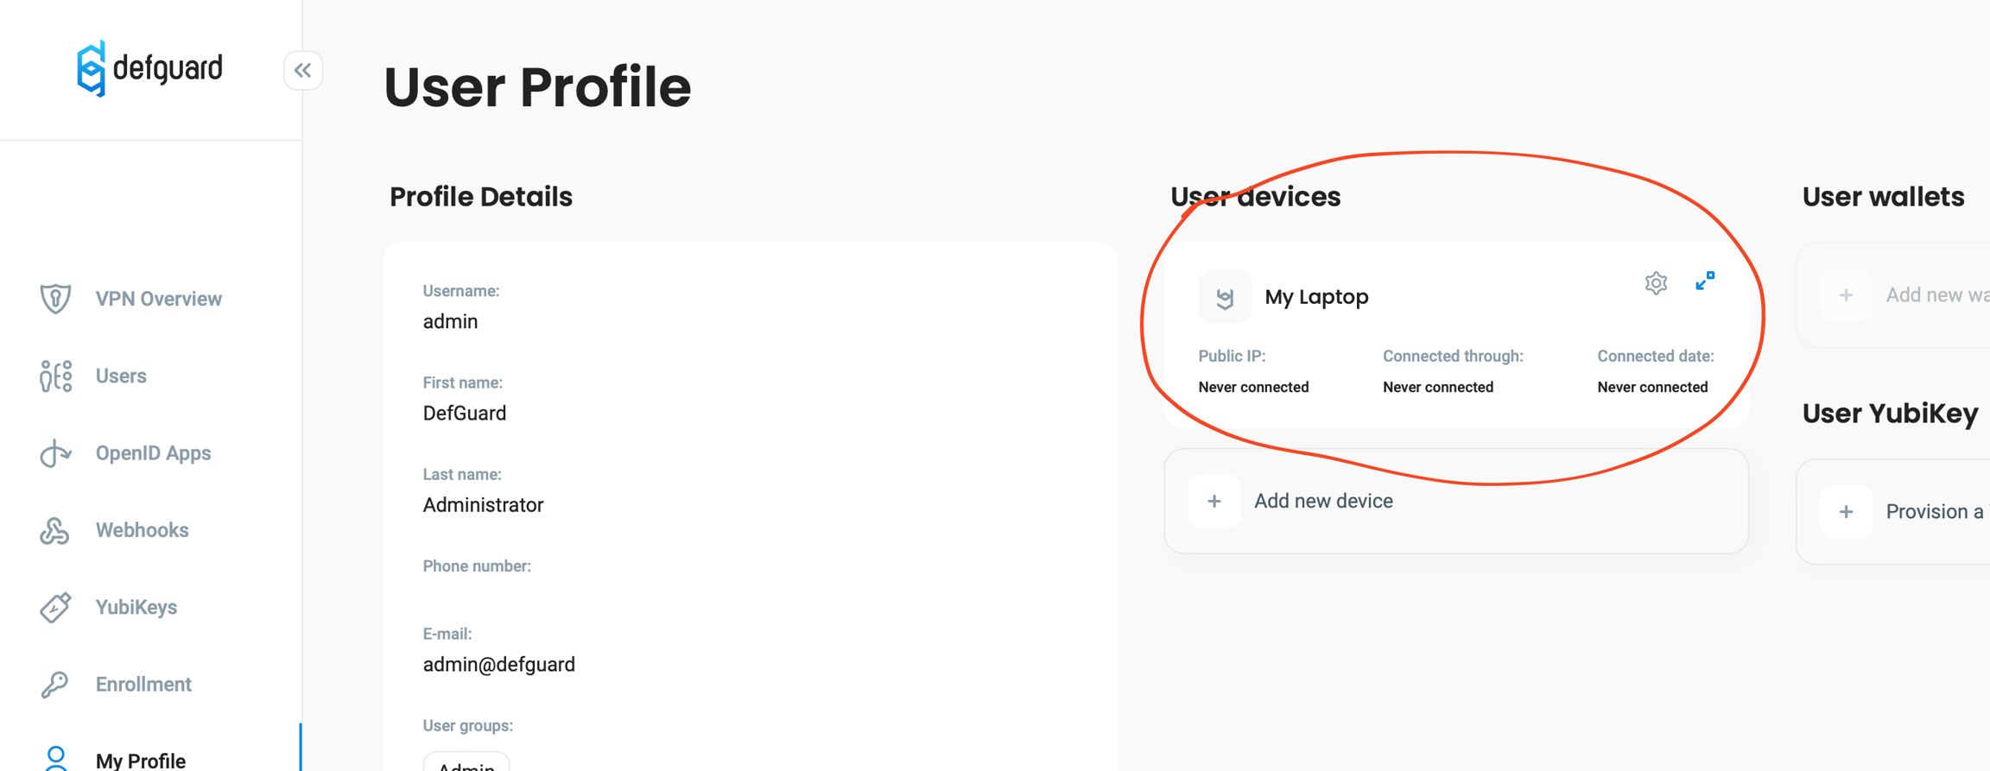
Task: Open My Laptop device settings gear
Action: tap(1655, 283)
